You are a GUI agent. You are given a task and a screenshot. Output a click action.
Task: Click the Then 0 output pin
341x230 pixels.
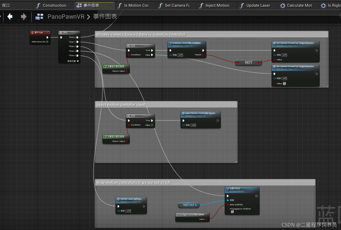coord(78,37)
